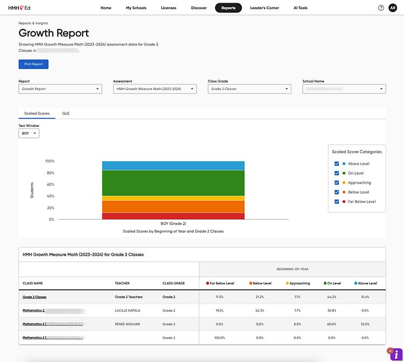Image resolution: width=404 pixels, height=362 pixels.
Task: Click the Grade 2 Teachers cell
Action: (129, 297)
